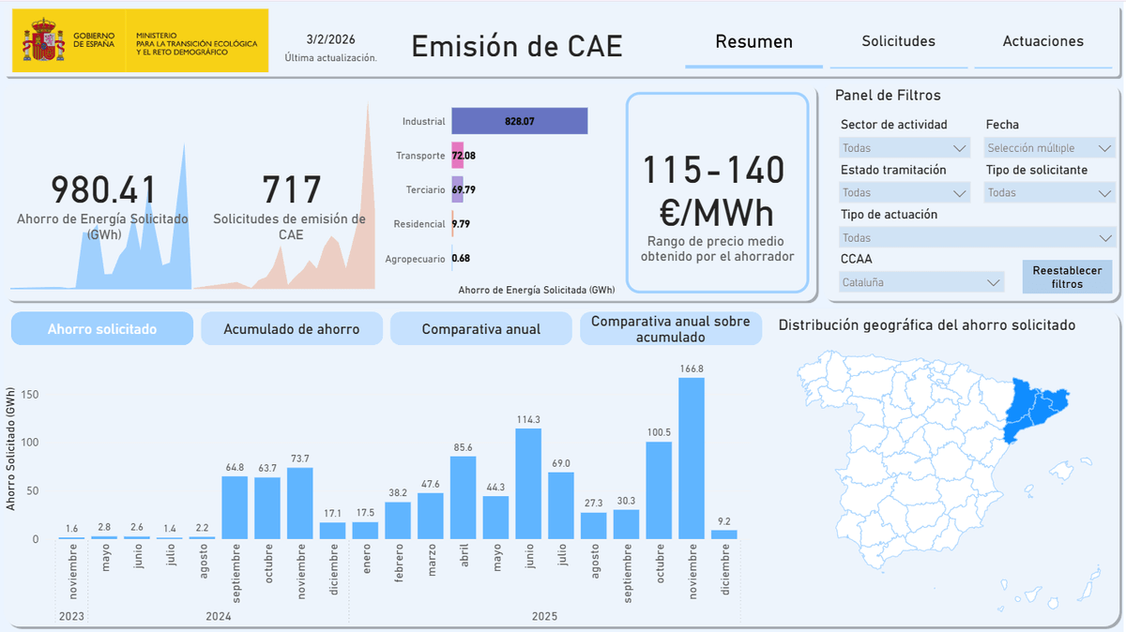The height and width of the screenshot is (632, 1126).
Task: Click the junio 2025 bar 114.3
Action: tap(528, 484)
